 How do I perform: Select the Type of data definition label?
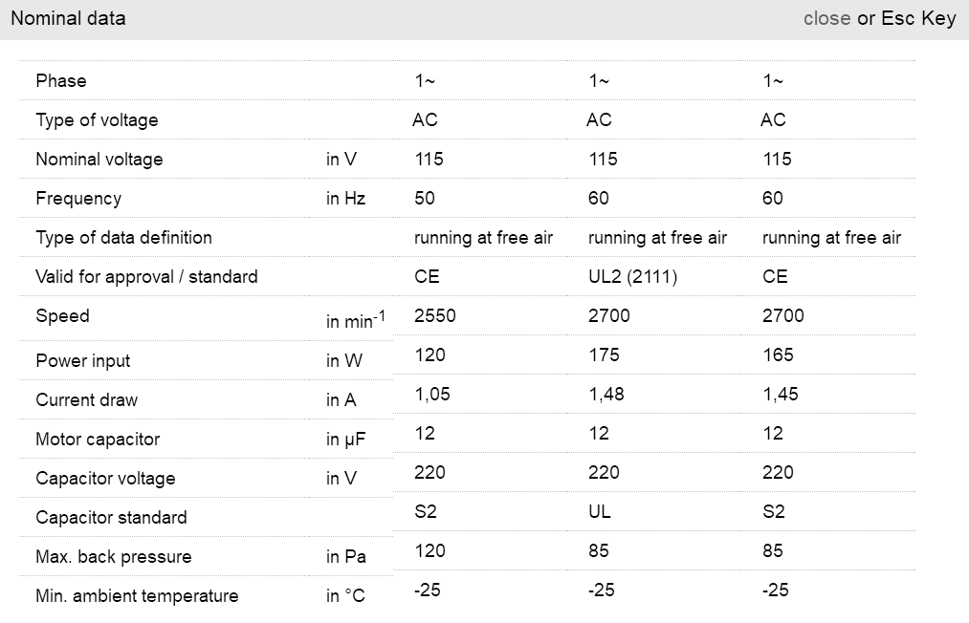coord(123,238)
